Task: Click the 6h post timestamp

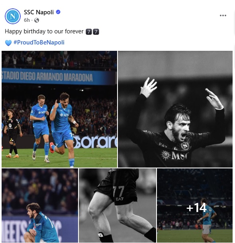Action: click(x=27, y=20)
